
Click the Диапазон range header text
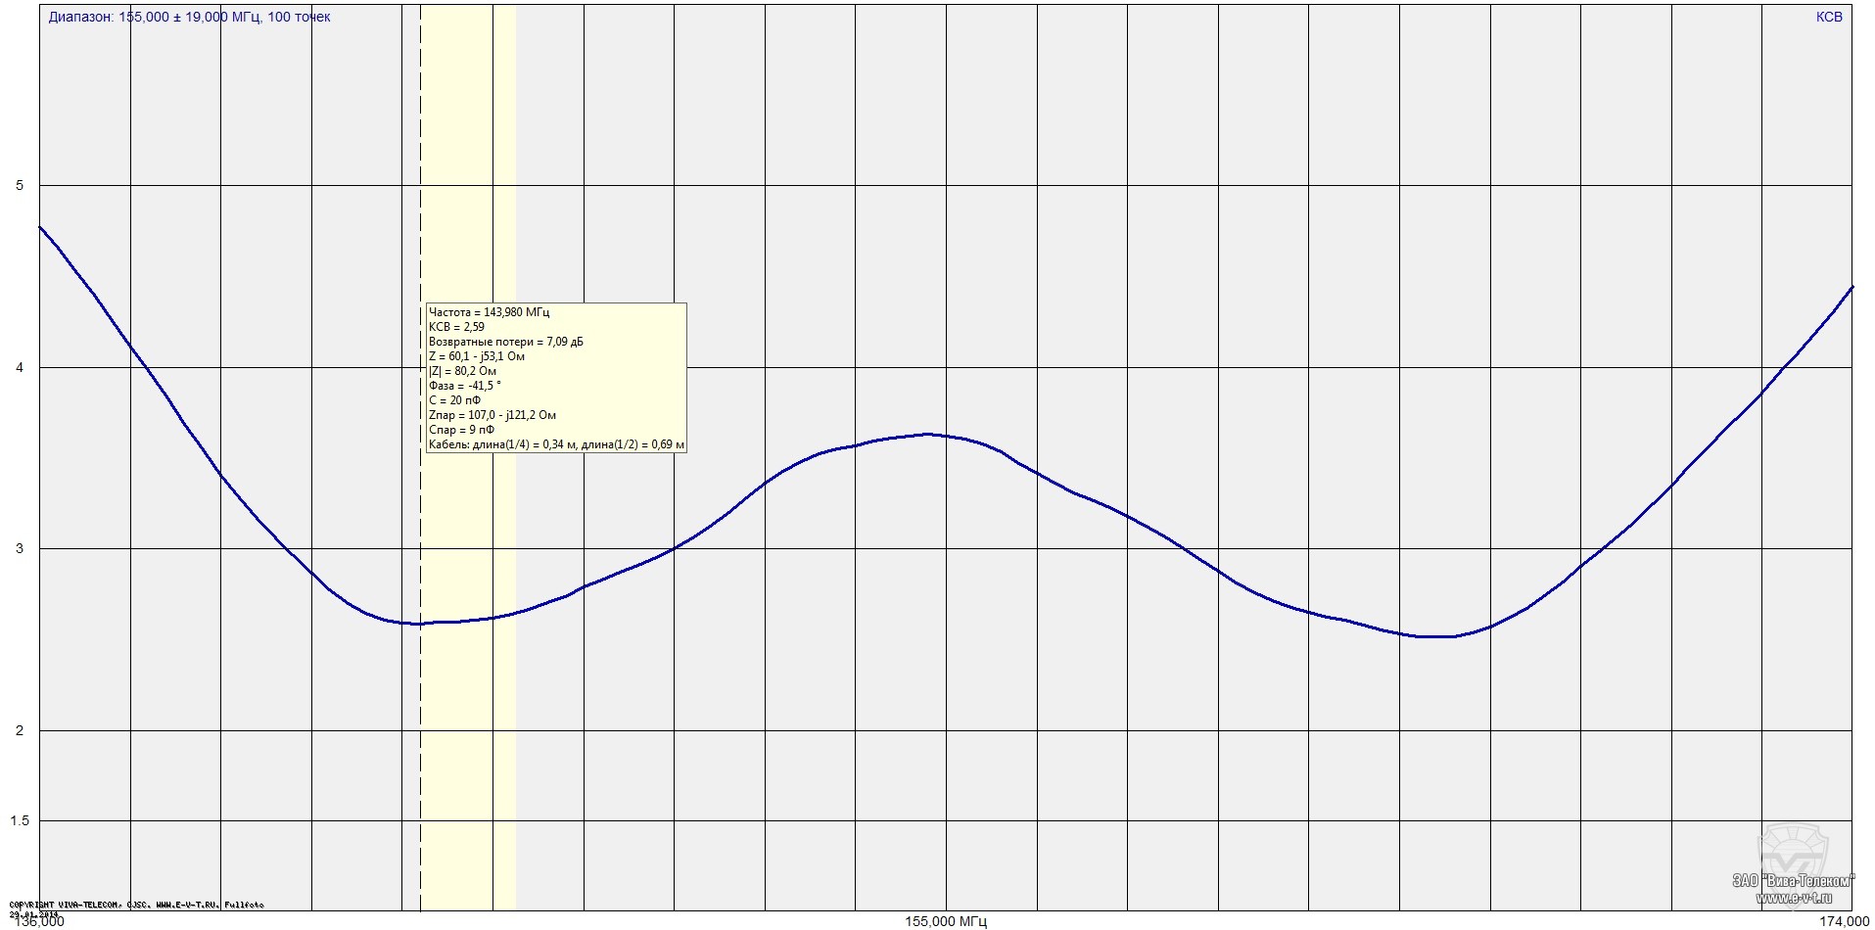pos(189,17)
